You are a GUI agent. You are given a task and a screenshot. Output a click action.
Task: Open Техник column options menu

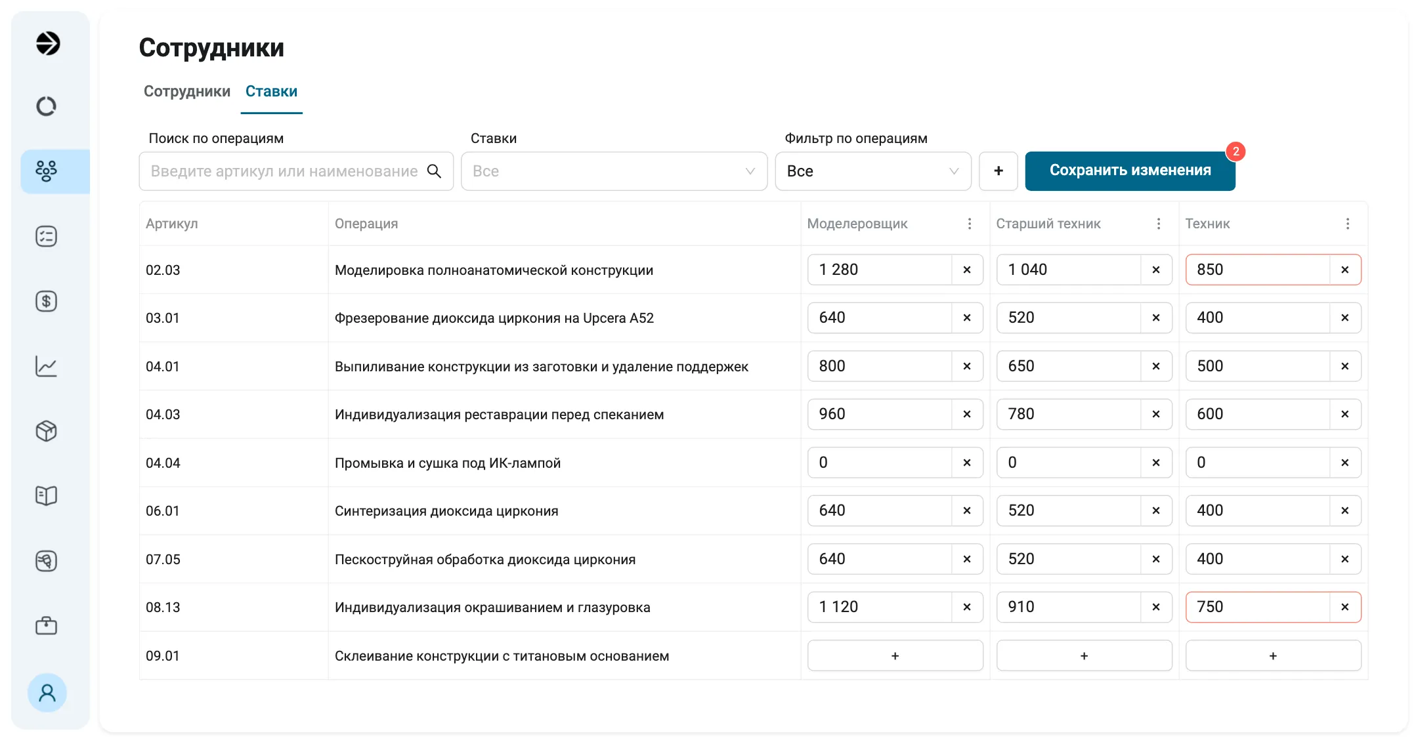pyautogui.click(x=1348, y=224)
